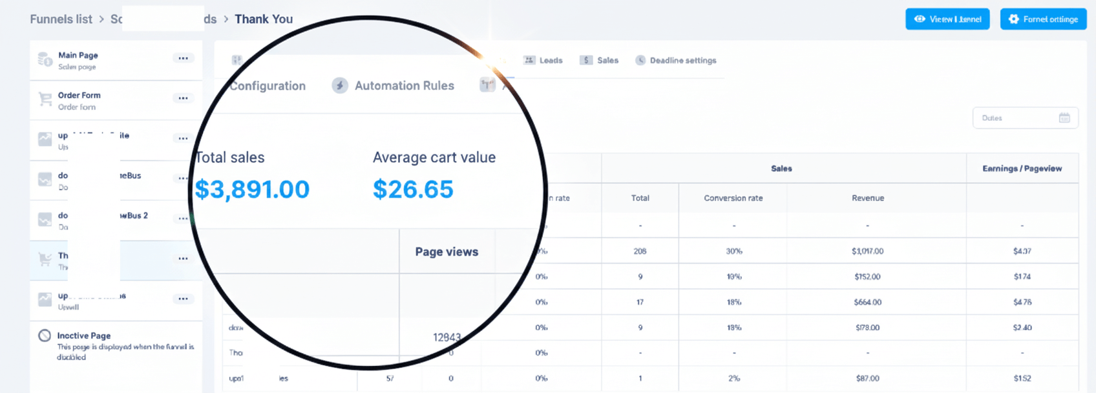
Task: Open the three-dot menu for Order Form
Action: (184, 98)
